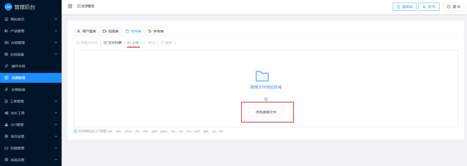Select the active 资源管理 sidebar item

(x=31, y=78)
